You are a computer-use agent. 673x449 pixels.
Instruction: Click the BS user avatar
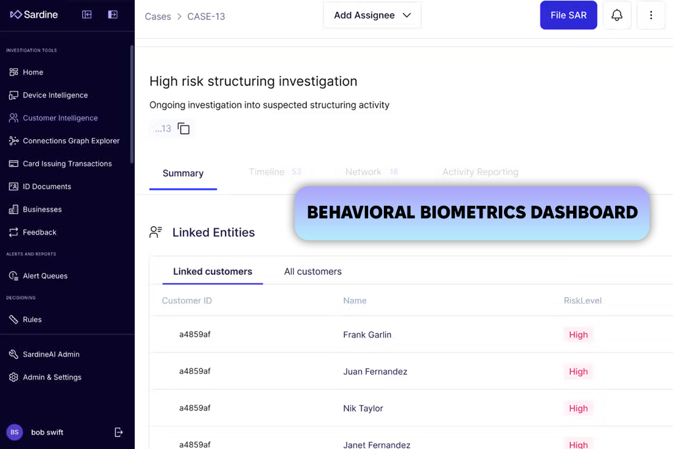[14, 433]
